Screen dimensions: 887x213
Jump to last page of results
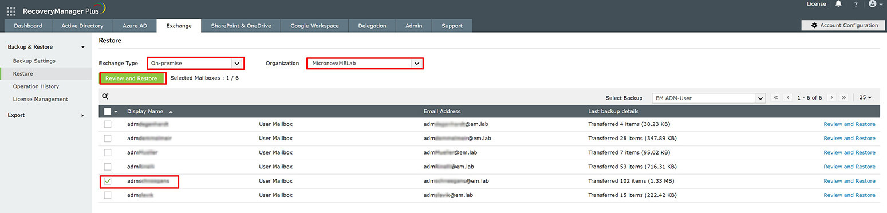[x=843, y=98]
